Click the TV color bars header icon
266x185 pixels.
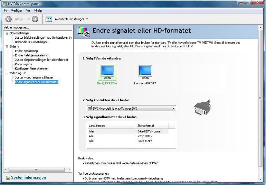[x=84, y=32]
